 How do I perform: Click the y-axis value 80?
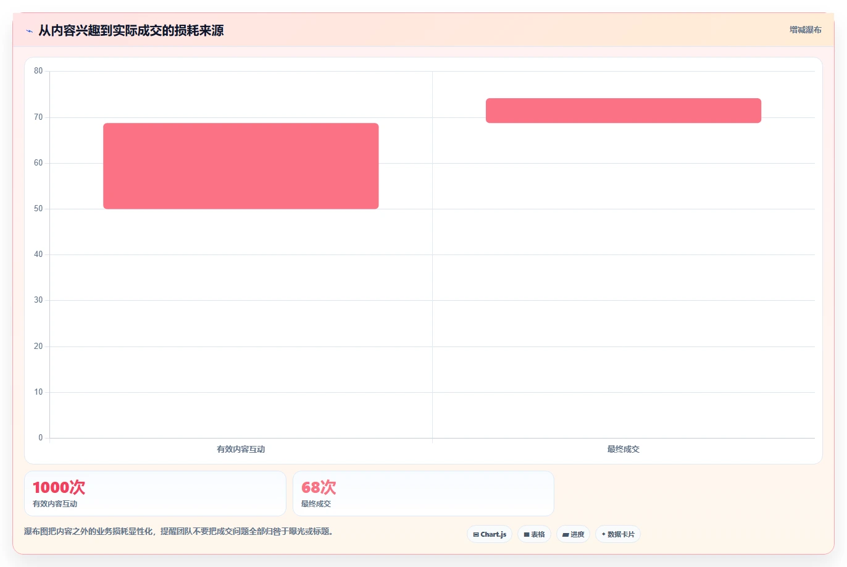tap(38, 71)
